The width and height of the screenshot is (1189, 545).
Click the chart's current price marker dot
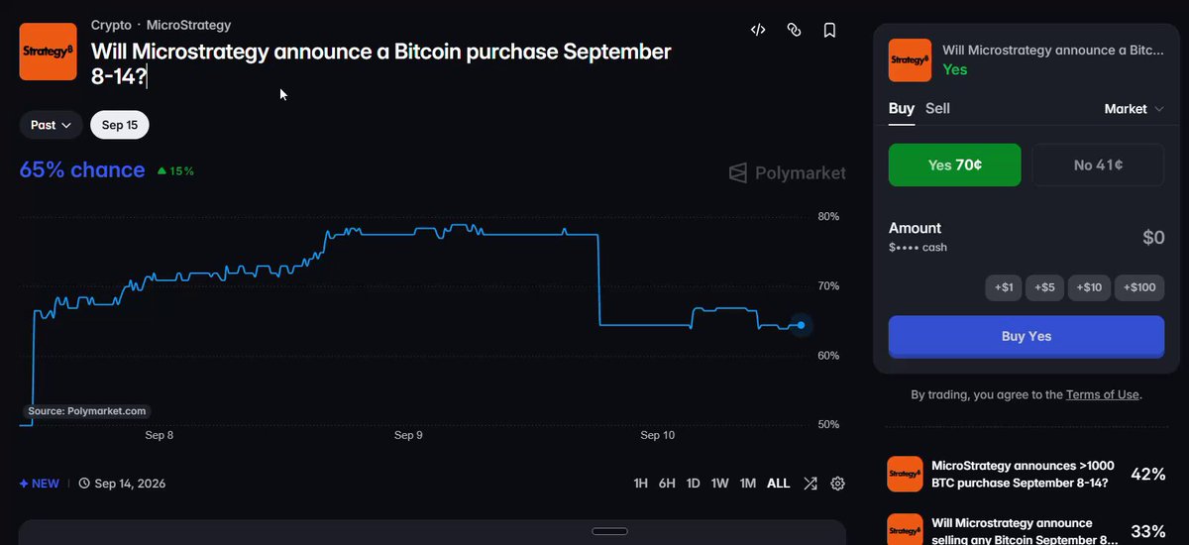(801, 325)
